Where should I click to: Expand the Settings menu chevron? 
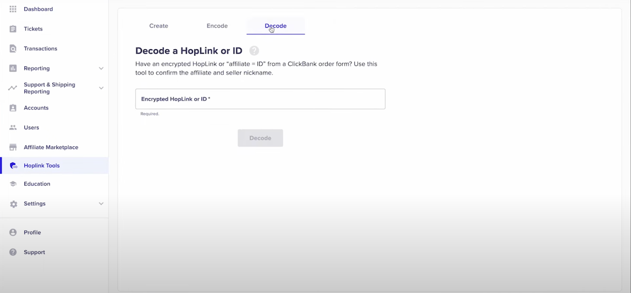click(x=101, y=203)
